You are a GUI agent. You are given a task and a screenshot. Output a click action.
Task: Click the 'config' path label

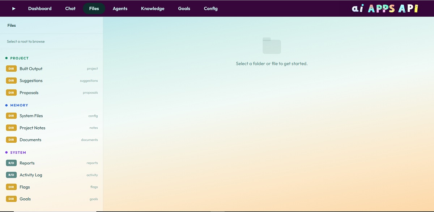(93, 116)
